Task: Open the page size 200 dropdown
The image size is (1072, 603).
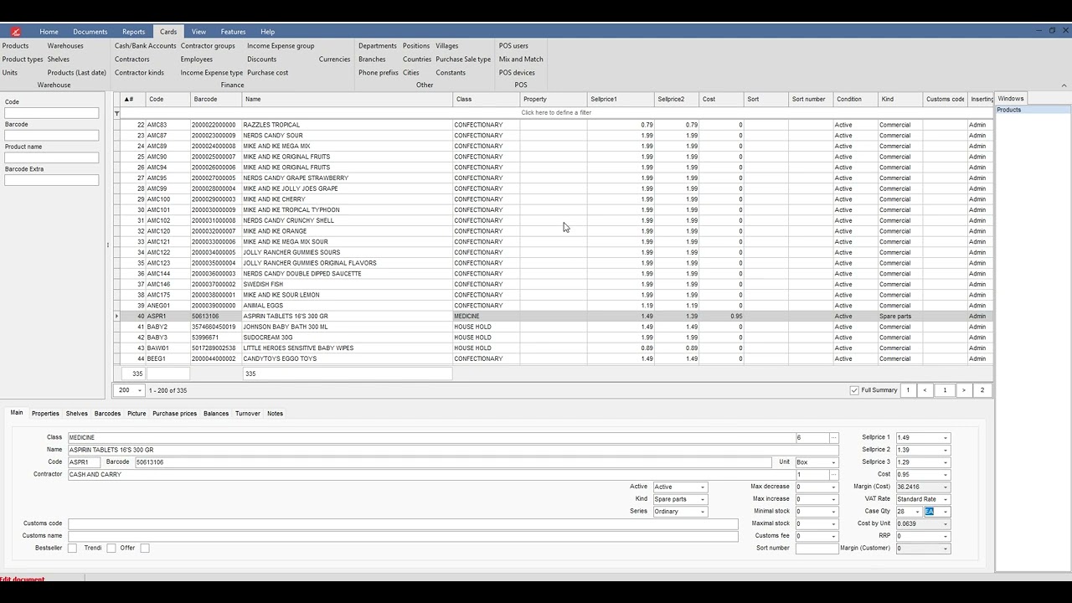Action: point(139,390)
